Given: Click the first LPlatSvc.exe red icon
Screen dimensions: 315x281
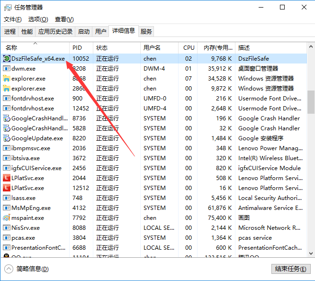Looking at the screenshot, I should pyautogui.click(x=7, y=178).
